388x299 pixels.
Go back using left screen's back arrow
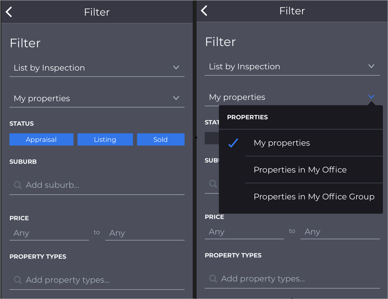coord(9,12)
